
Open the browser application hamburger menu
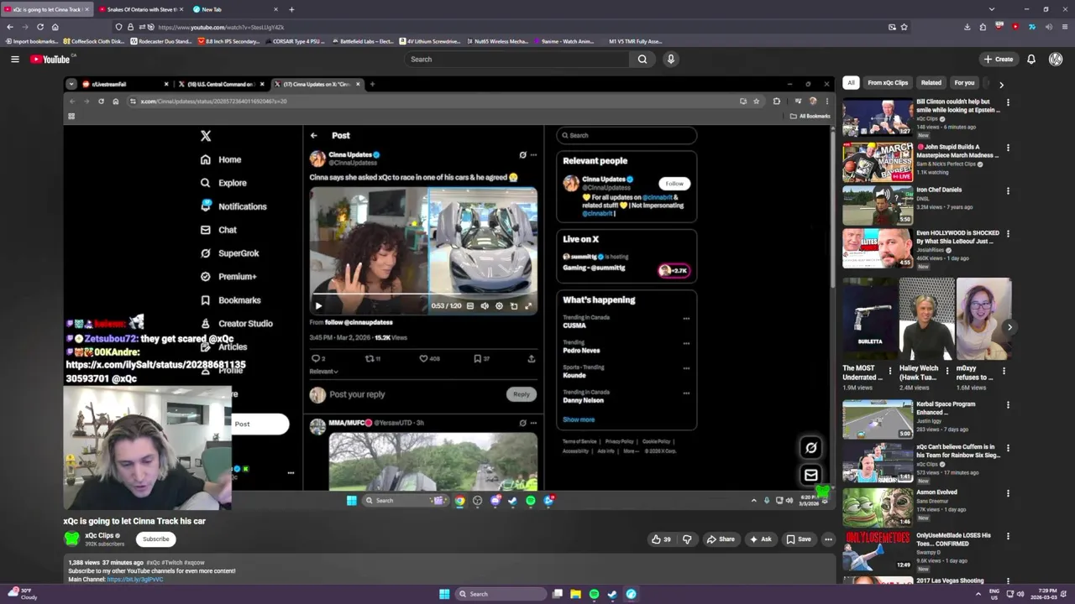[x=1063, y=27]
